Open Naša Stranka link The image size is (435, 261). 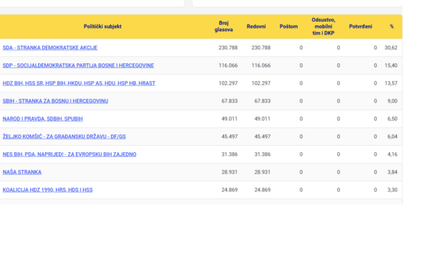point(22,172)
